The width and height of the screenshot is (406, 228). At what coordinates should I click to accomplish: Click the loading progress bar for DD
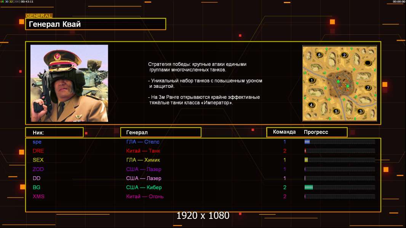340,178
